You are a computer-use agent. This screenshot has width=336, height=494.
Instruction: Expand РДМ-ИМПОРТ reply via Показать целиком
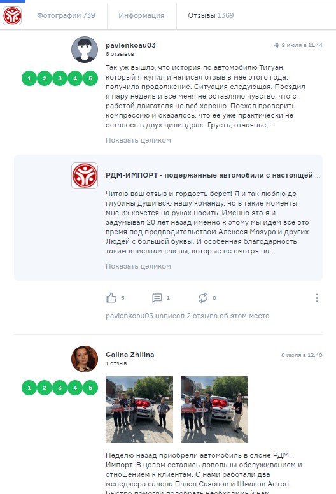(138, 266)
